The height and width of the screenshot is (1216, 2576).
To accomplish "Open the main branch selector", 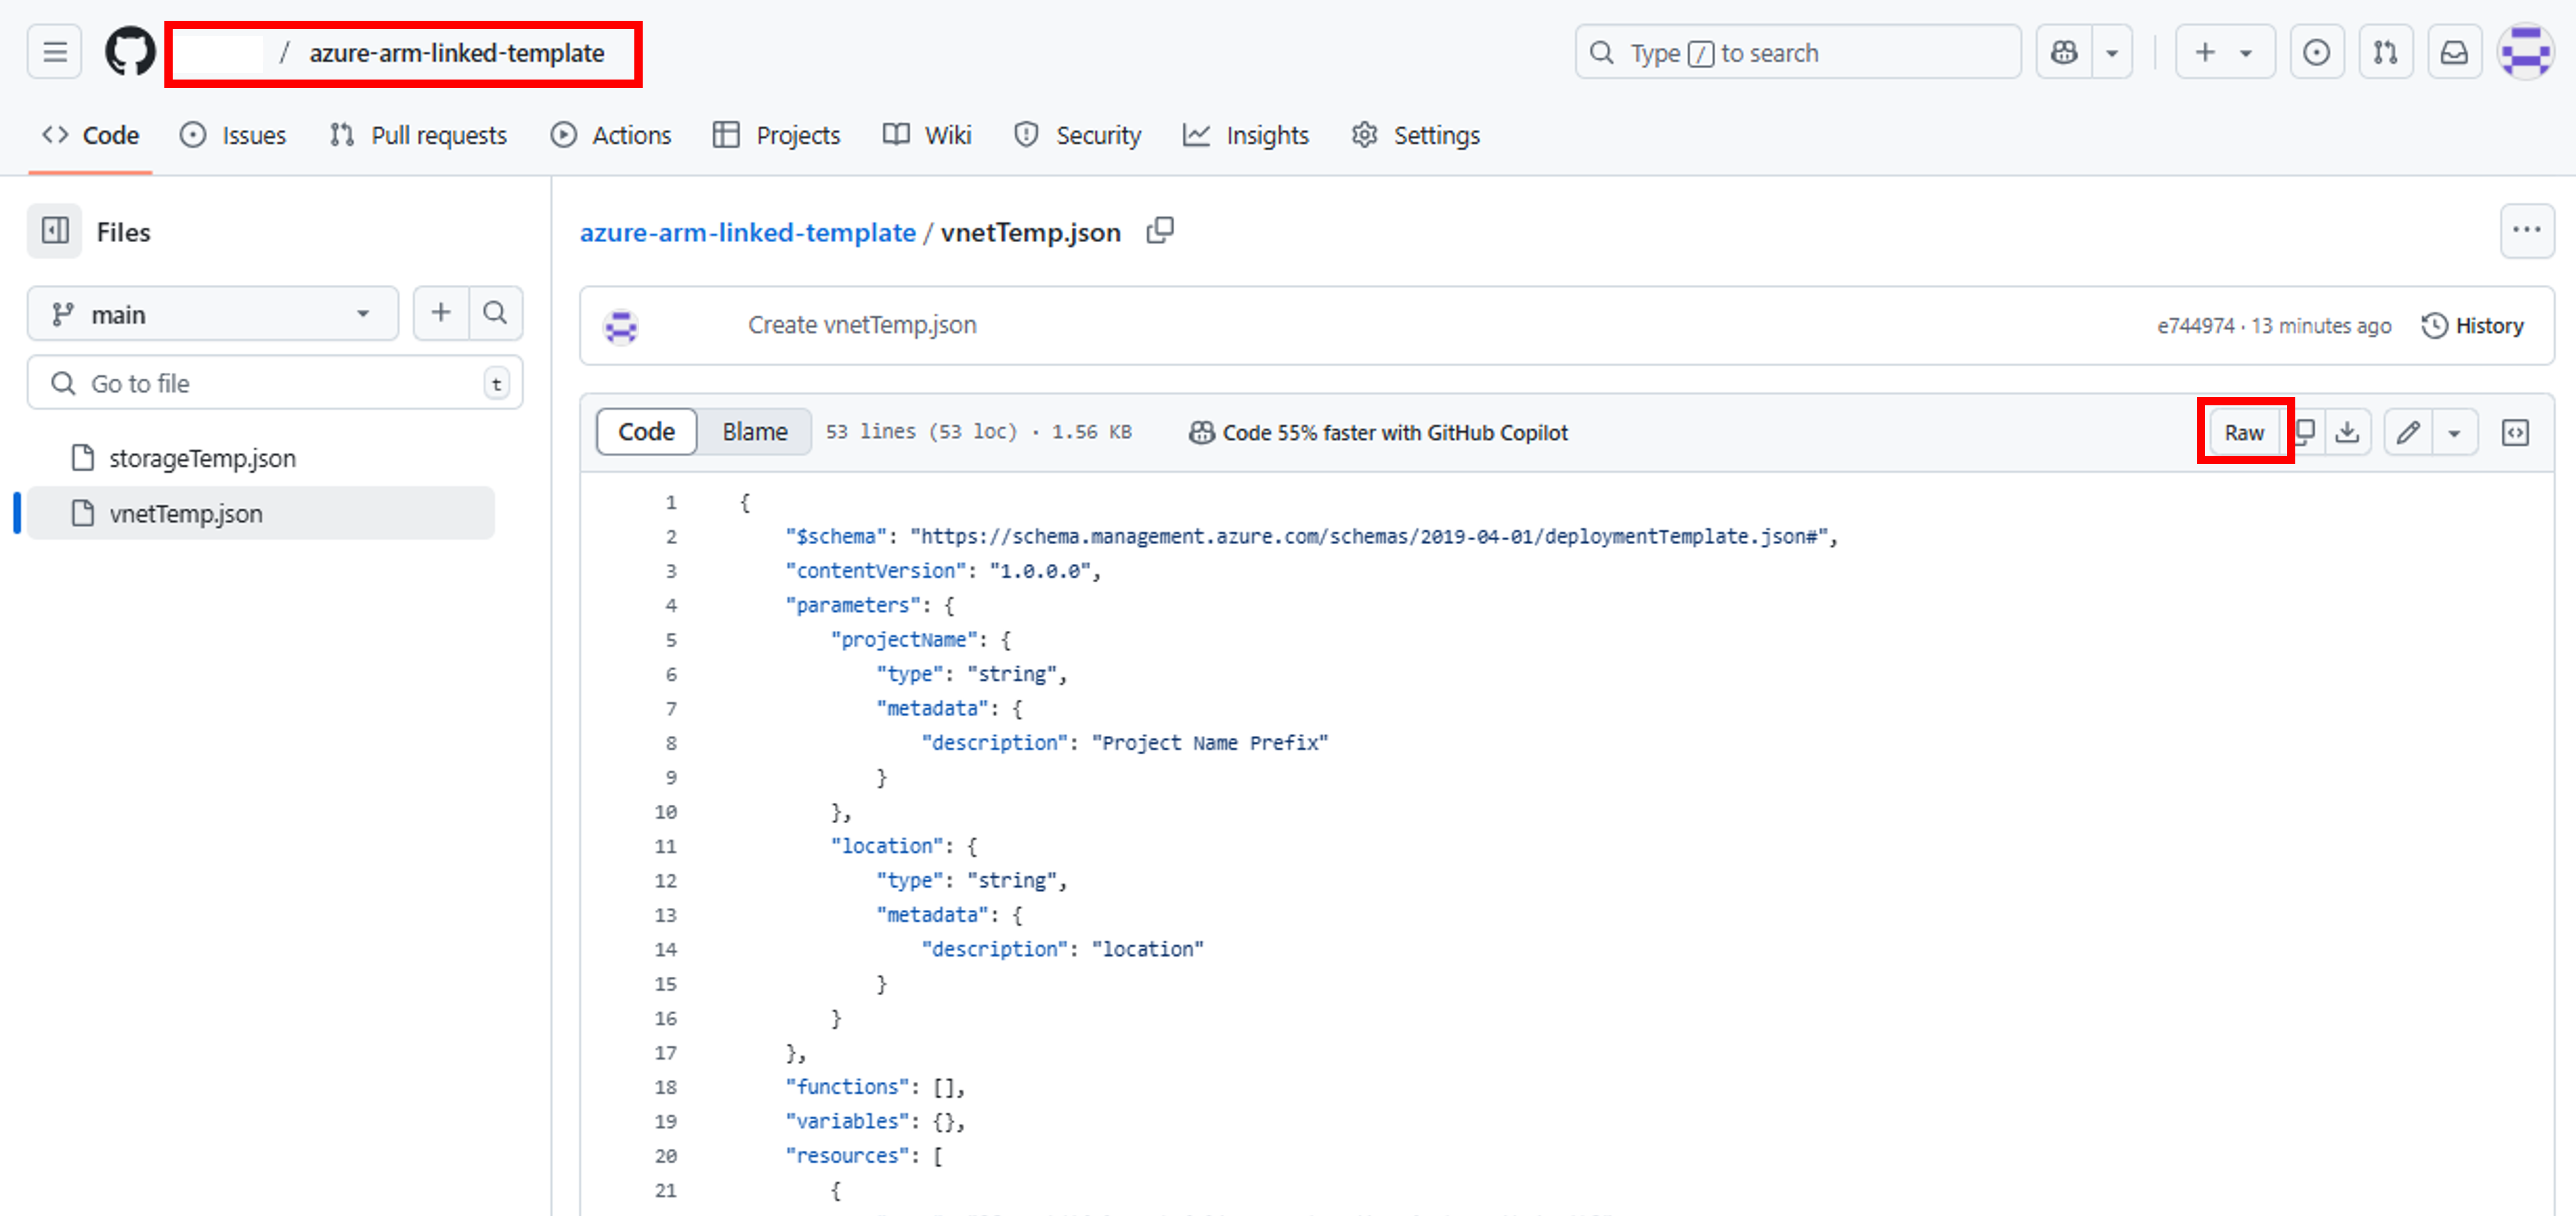I will (x=212, y=313).
